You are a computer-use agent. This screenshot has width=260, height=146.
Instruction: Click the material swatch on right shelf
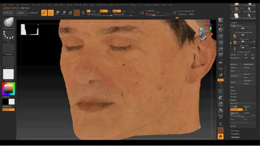coord(221,130)
